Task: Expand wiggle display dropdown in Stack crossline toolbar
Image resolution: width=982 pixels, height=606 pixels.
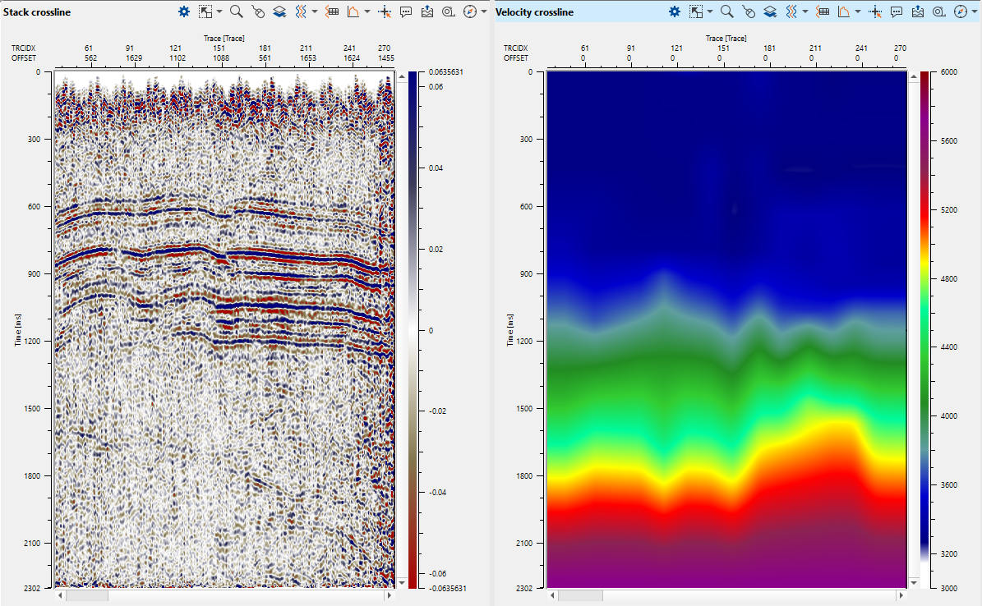Action: [315, 11]
